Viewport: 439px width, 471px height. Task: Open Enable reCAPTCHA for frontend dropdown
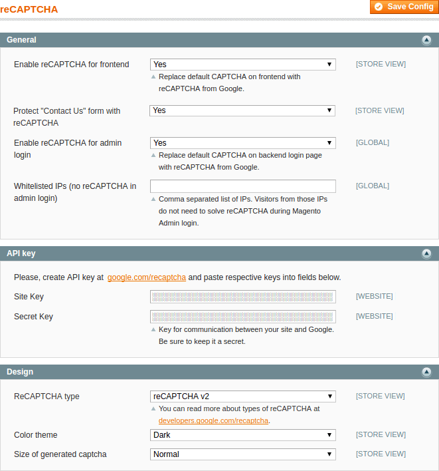243,65
